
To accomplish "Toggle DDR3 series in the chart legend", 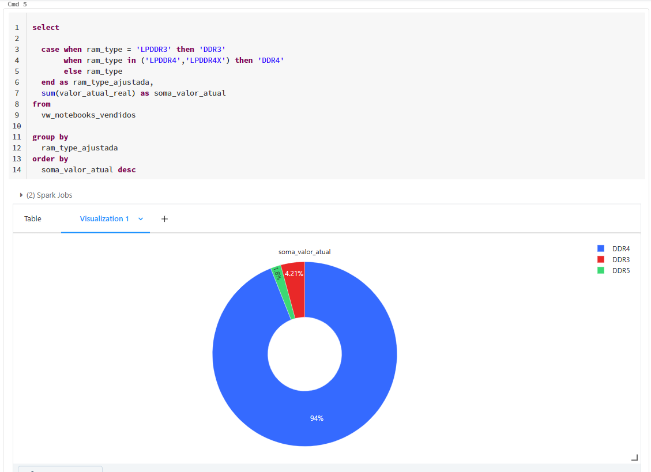I will 621,259.
